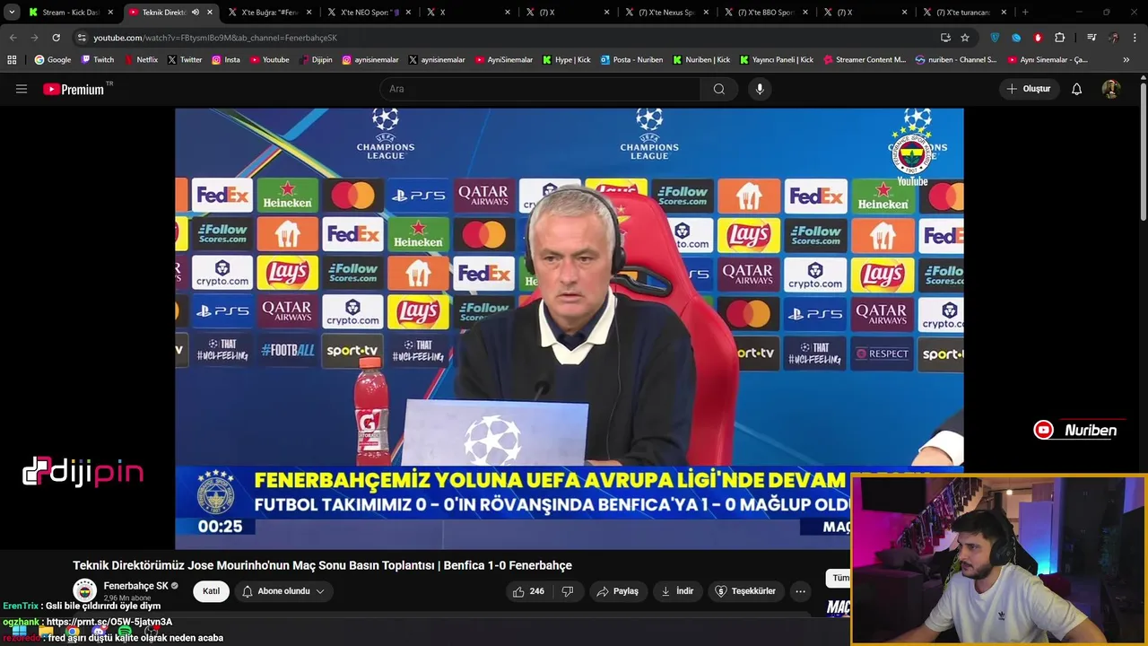Viewport: 1148px width, 646px height.
Task: Bookmark this page with the star icon
Action: (965, 38)
